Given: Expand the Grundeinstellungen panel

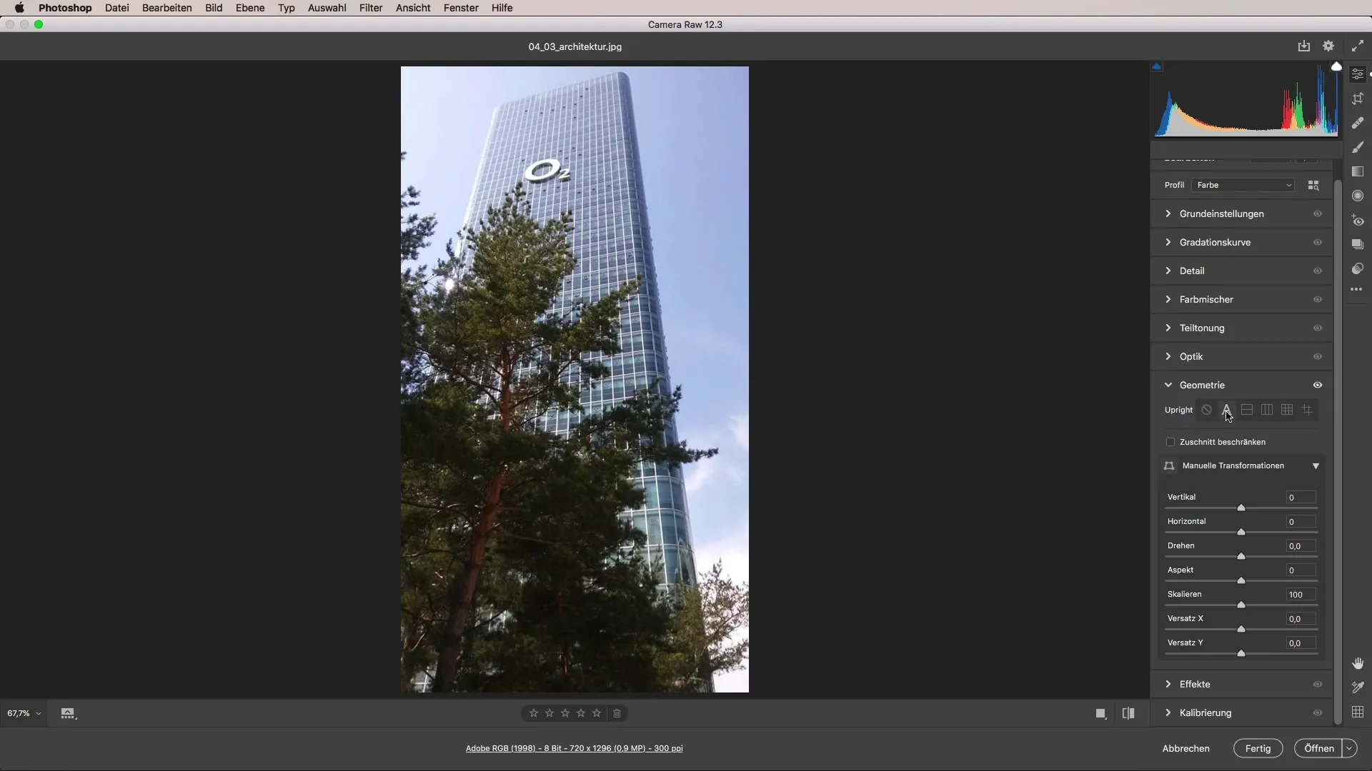Looking at the screenshot, I should pyautogui.click(x=1168, y=213).
